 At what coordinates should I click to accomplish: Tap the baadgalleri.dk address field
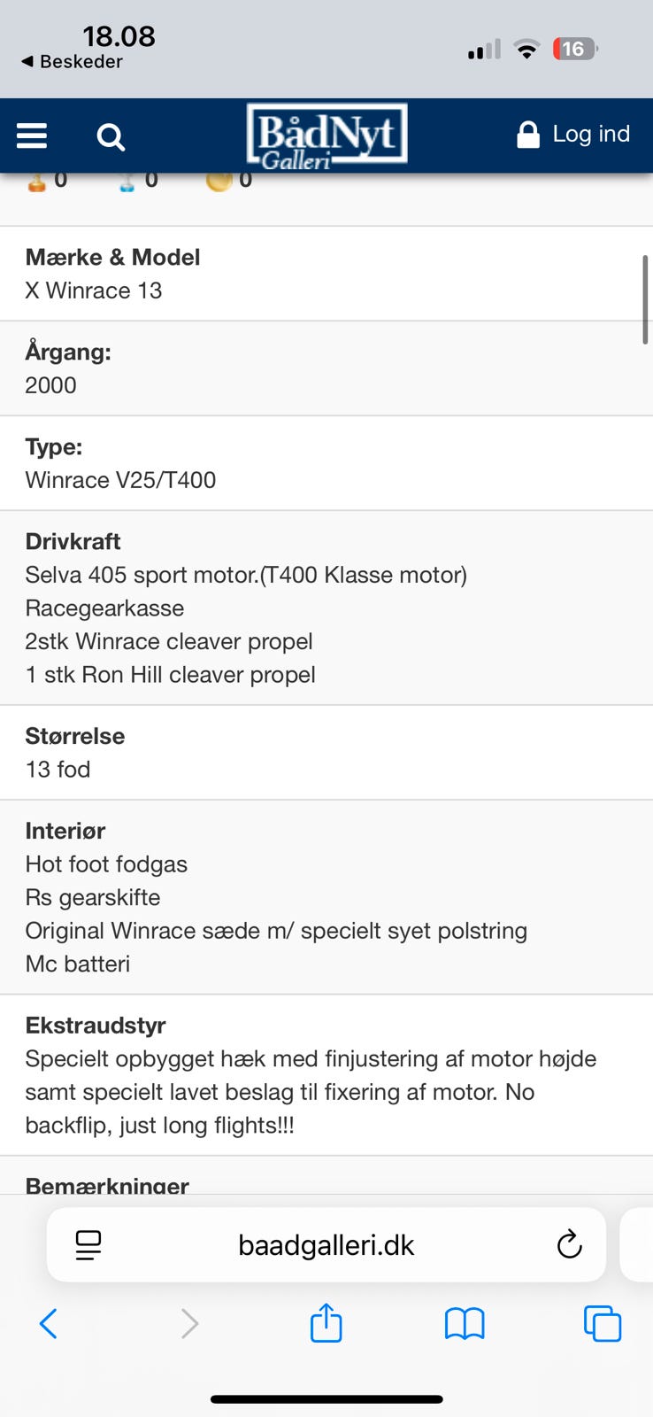326,1245
